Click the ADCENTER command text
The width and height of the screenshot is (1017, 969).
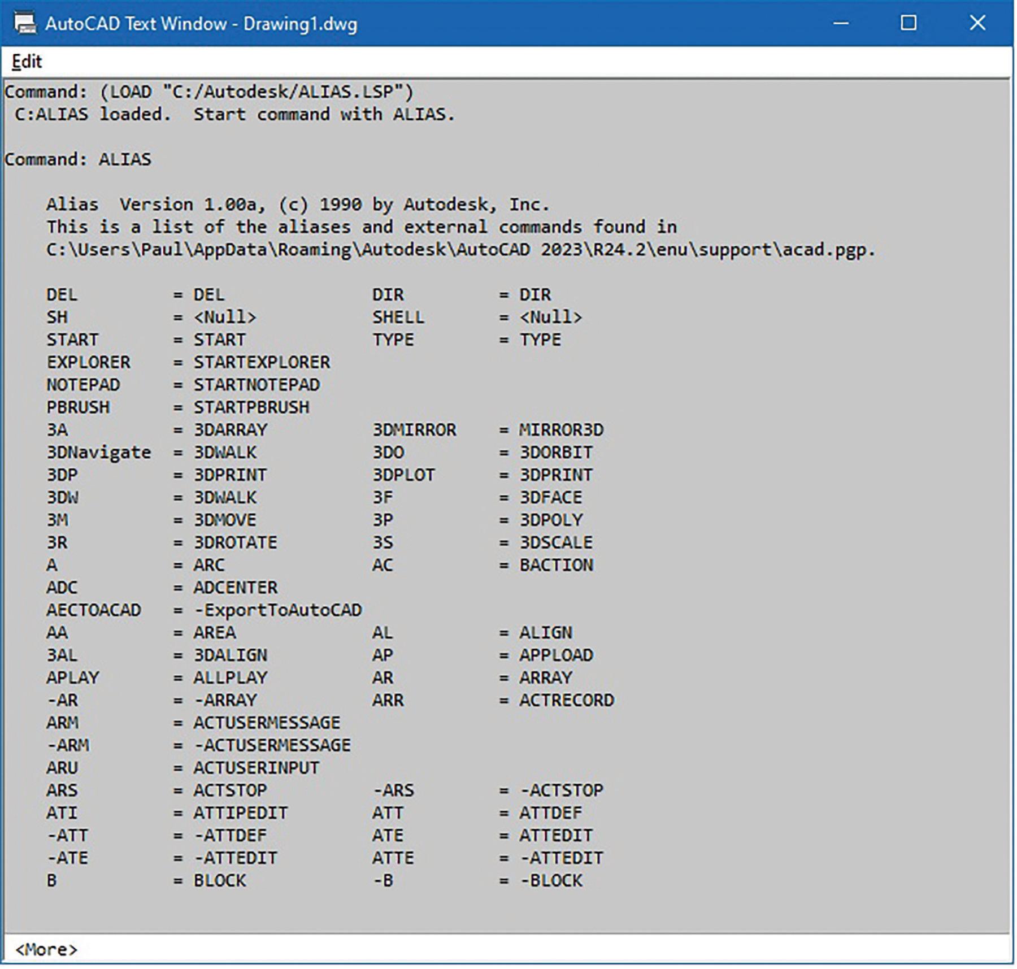pyautogui.click(x=236, y=588)
